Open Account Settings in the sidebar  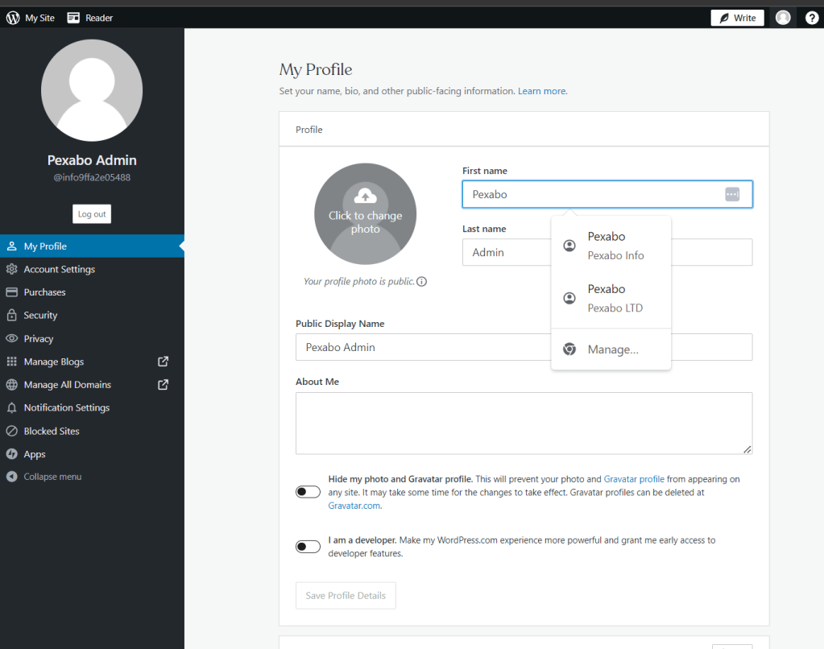tap(92, 269)
